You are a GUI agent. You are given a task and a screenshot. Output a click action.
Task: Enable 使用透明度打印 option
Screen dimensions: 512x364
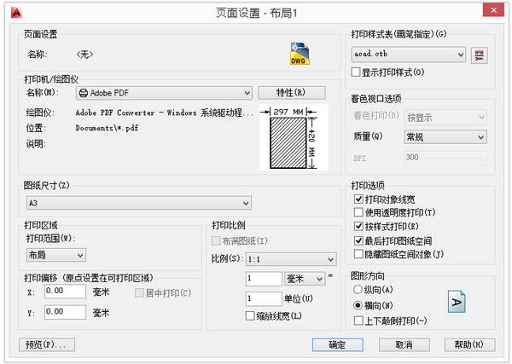coord(358,213)
